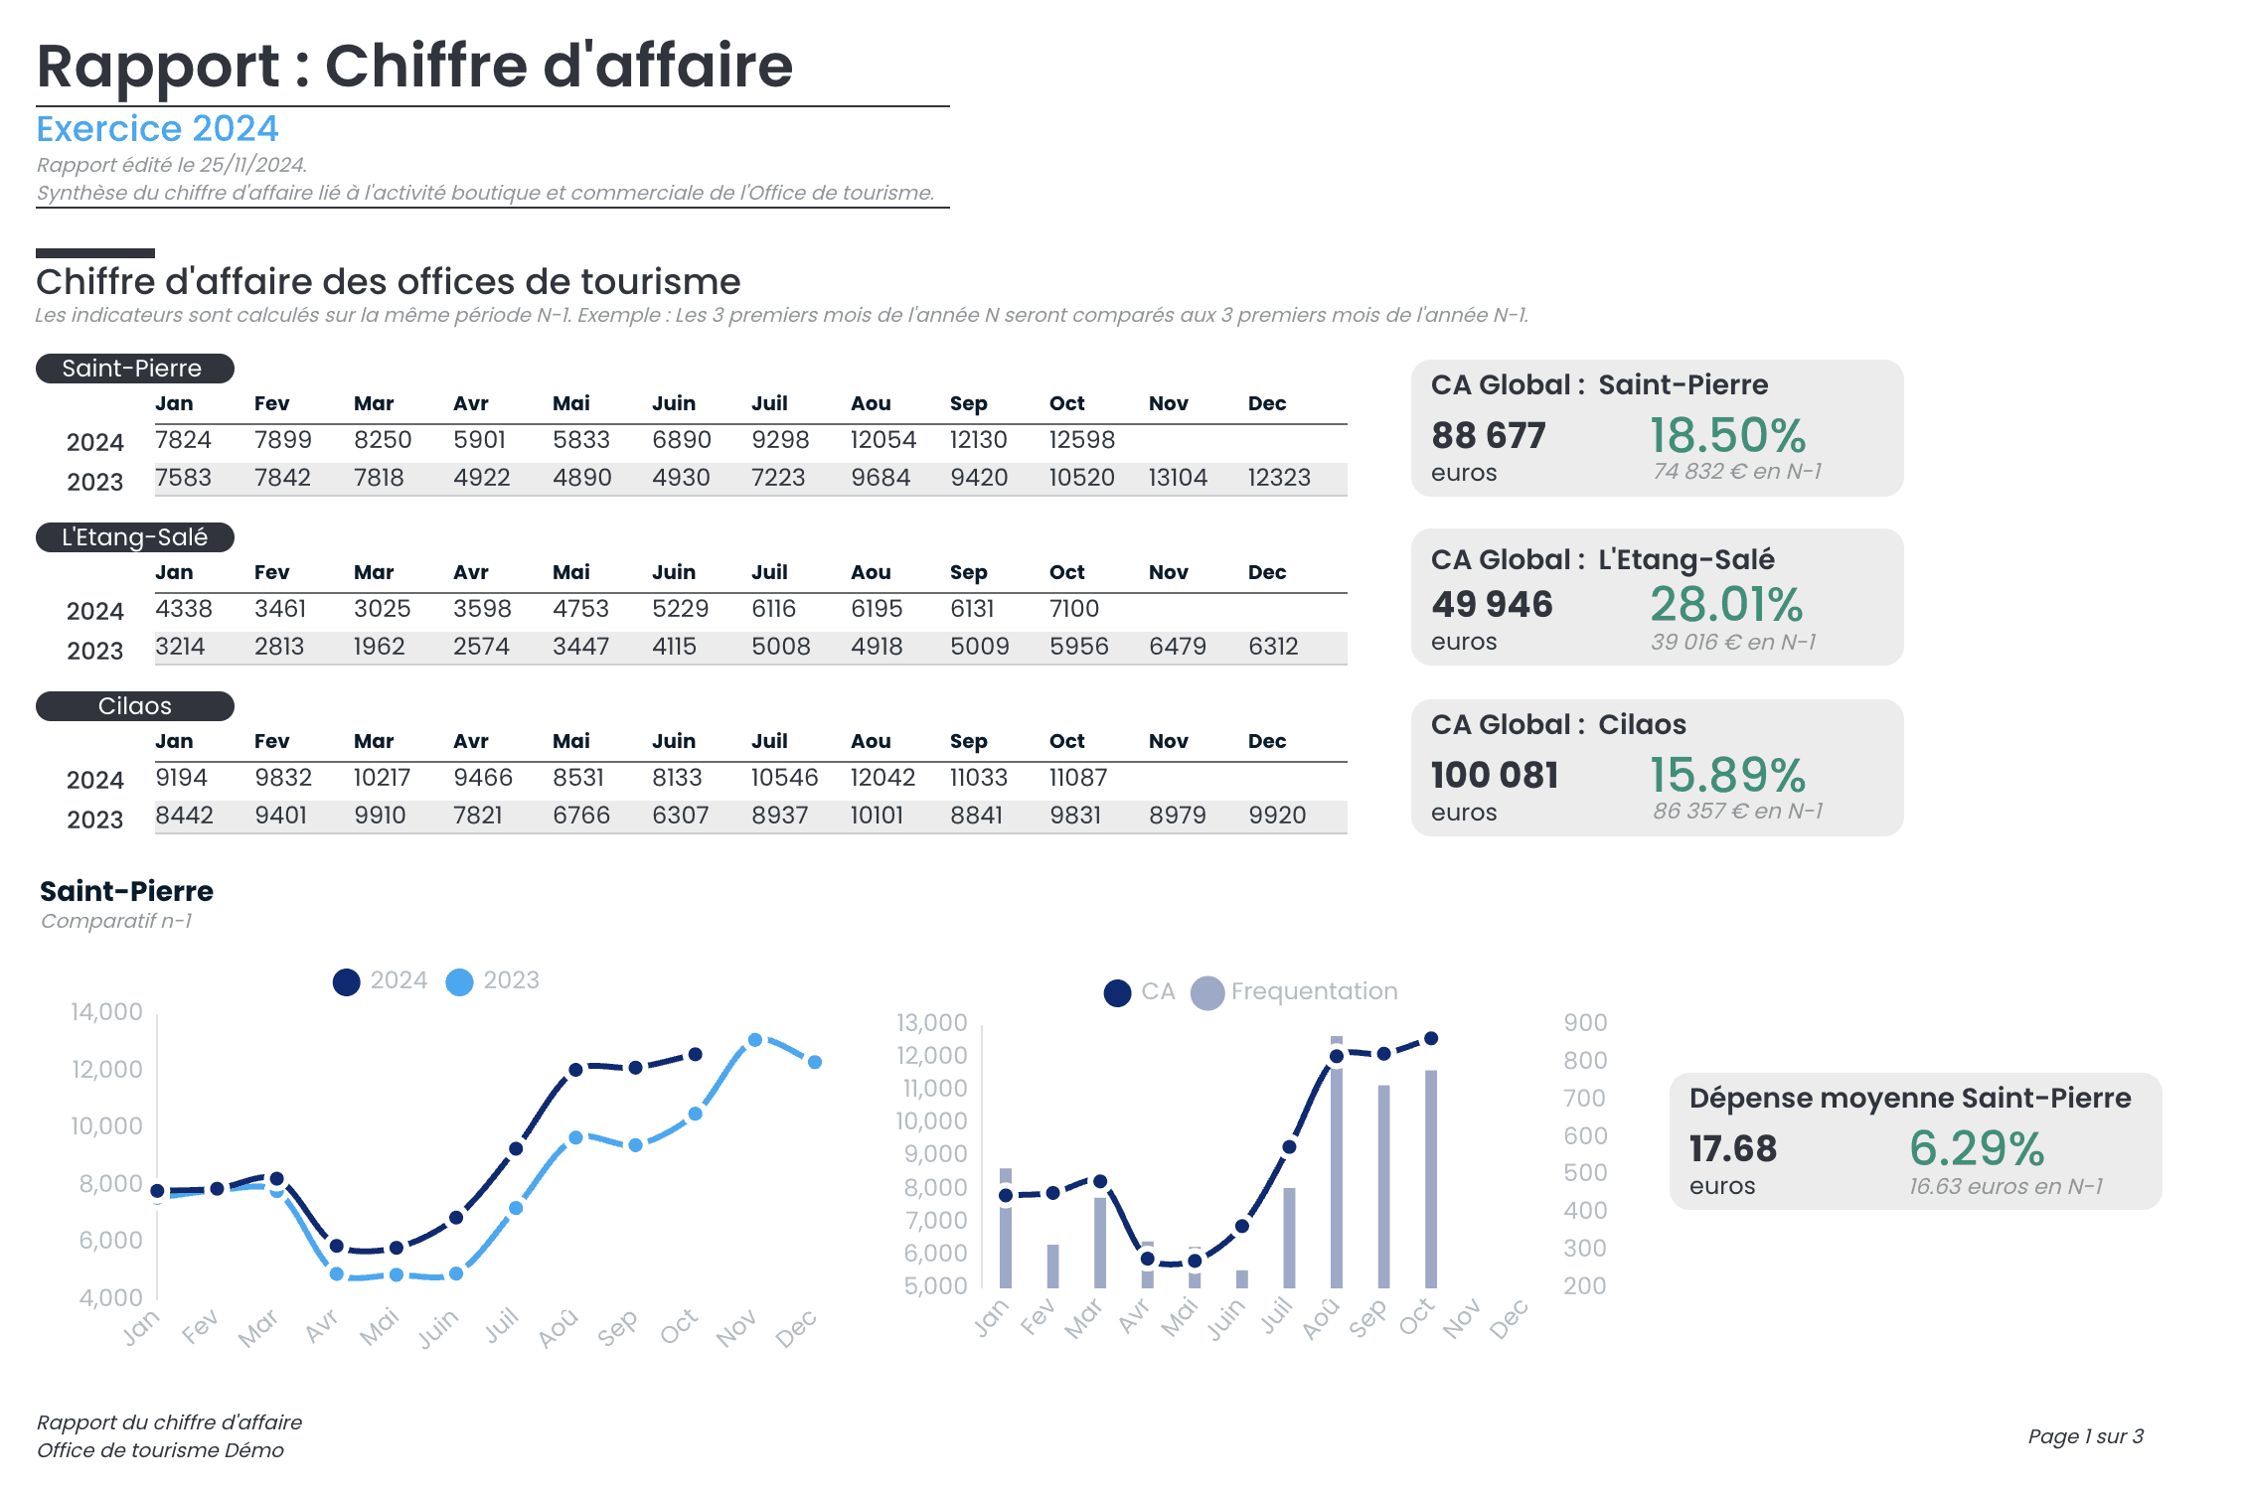The height and width of the screenshot is (1492, 2244).
Task: Click Cilaos 2023 Mai value 6766
Action: tap(581, 816)
